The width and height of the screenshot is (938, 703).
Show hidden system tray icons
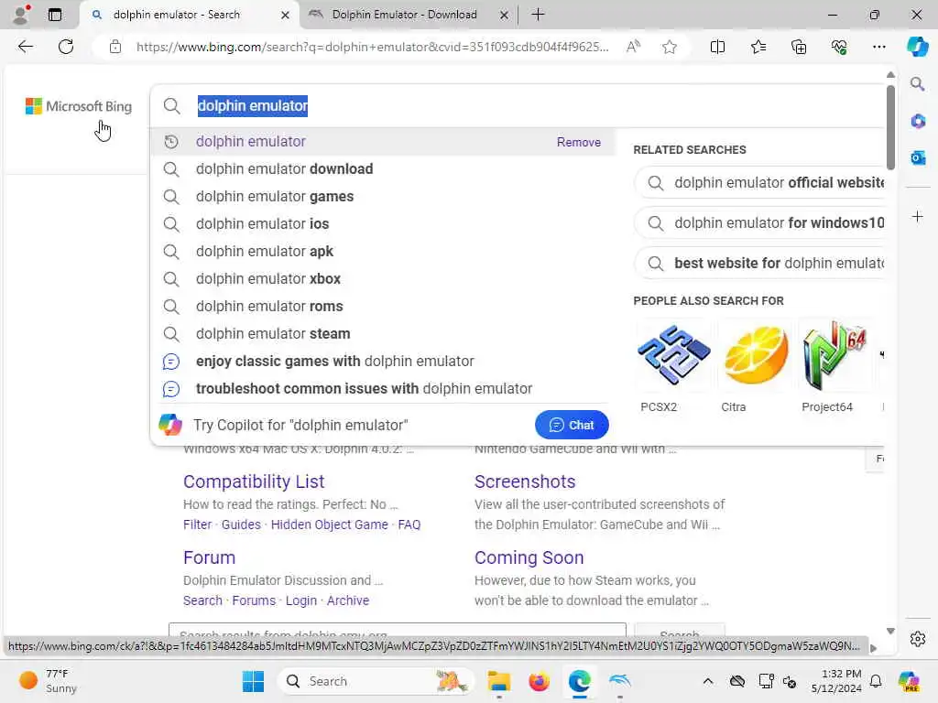tap(708, 681)
